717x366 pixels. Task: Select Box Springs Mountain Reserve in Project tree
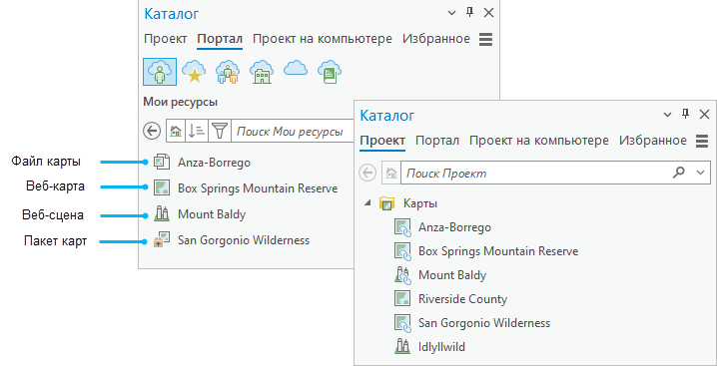(498, 251)
